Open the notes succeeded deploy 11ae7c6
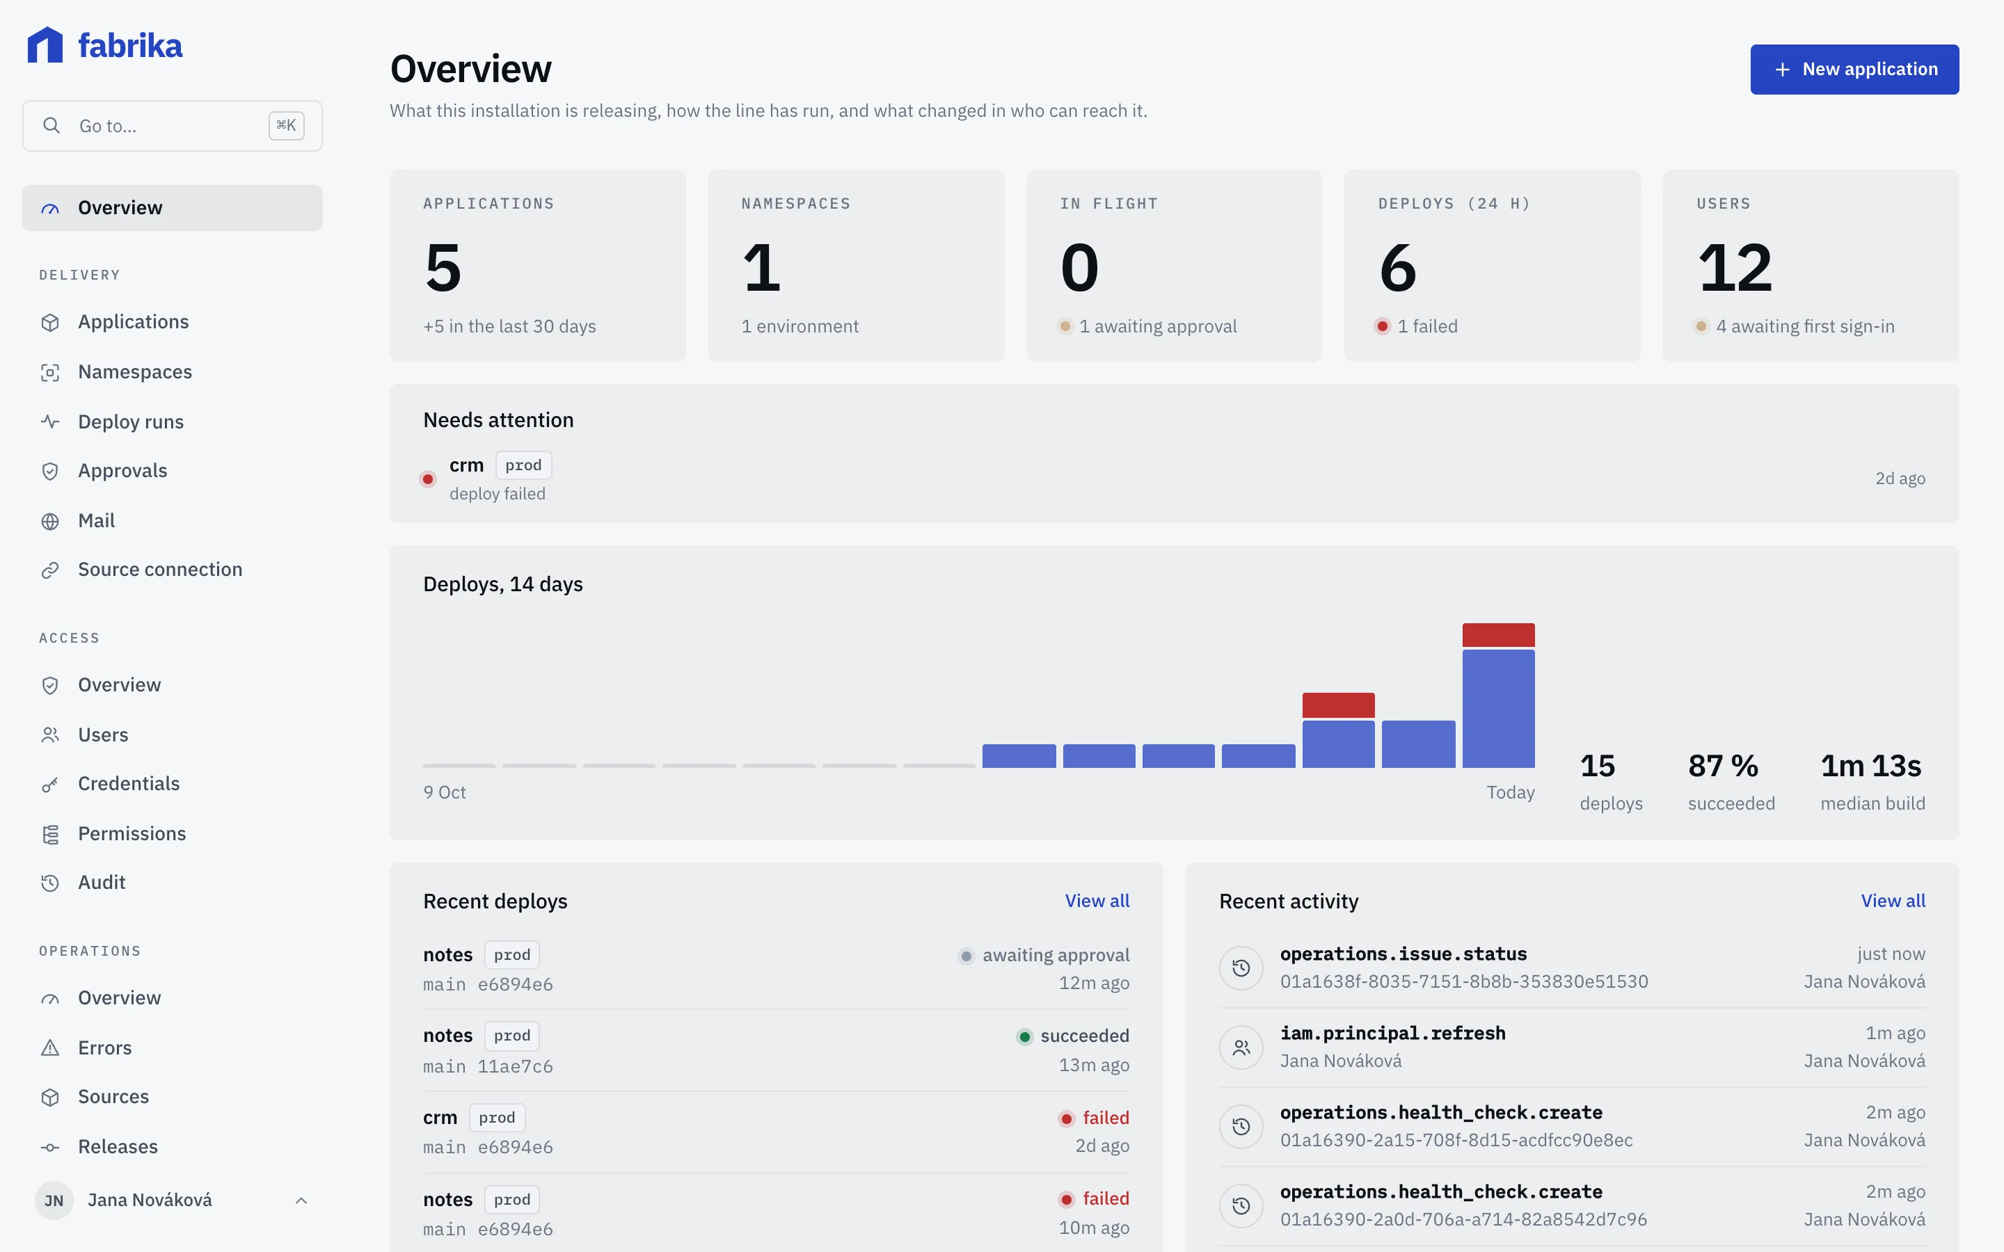Image resolution: width=2004 pixels, height=1252 pixels. [776, 1050]
